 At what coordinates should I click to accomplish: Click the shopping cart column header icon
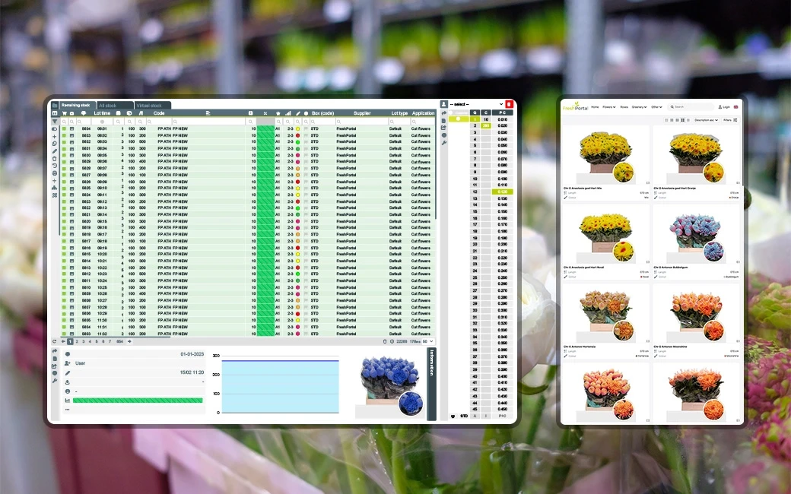click(x=65, y=113)
